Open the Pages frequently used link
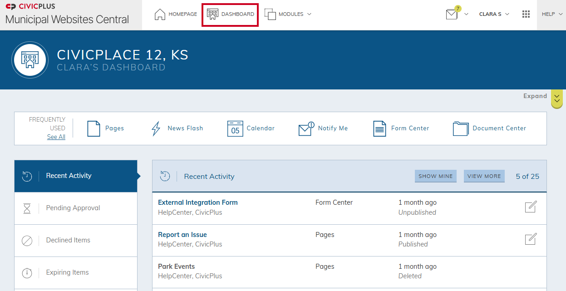The width and height of the screenshot is (566, 291). [x=114, y=128]
